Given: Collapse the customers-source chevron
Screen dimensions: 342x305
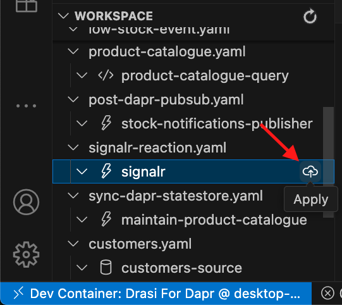Looking at the screenshot, I should [x=82, y=268].
